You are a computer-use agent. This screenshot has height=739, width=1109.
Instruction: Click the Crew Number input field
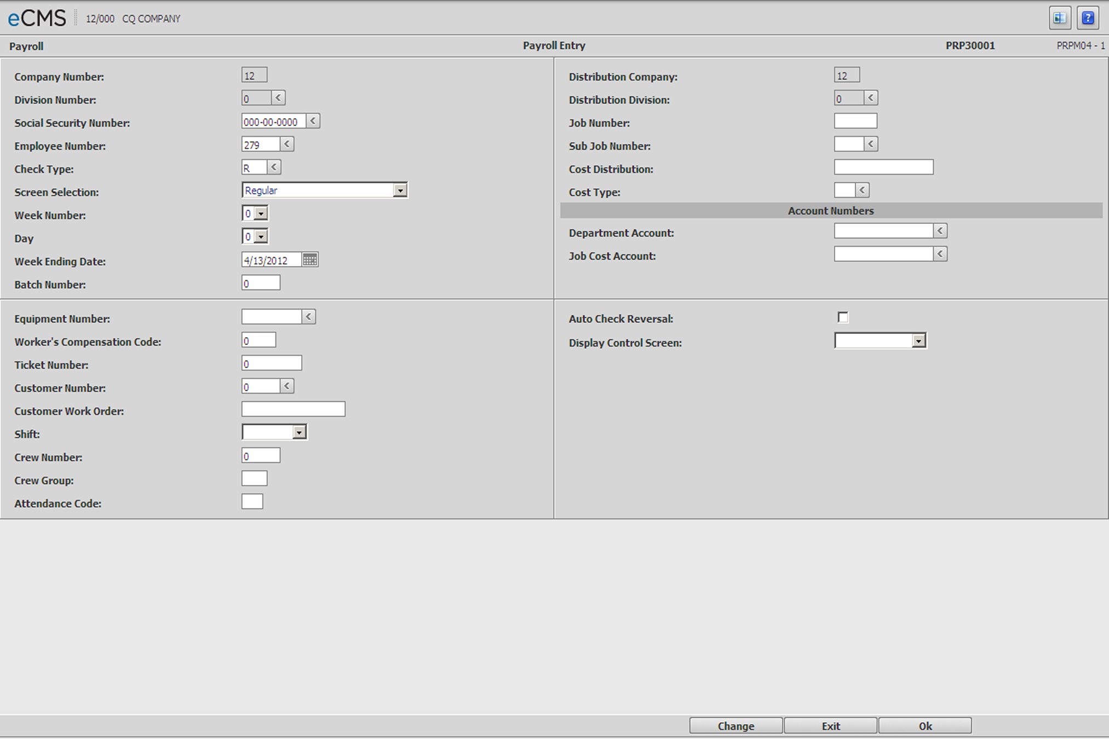(x=261, y=455)
